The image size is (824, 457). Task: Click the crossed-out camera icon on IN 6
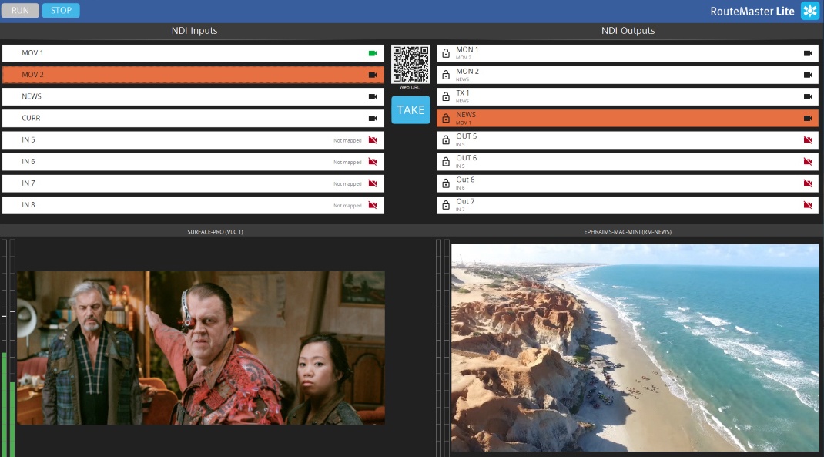pos(373,161)
